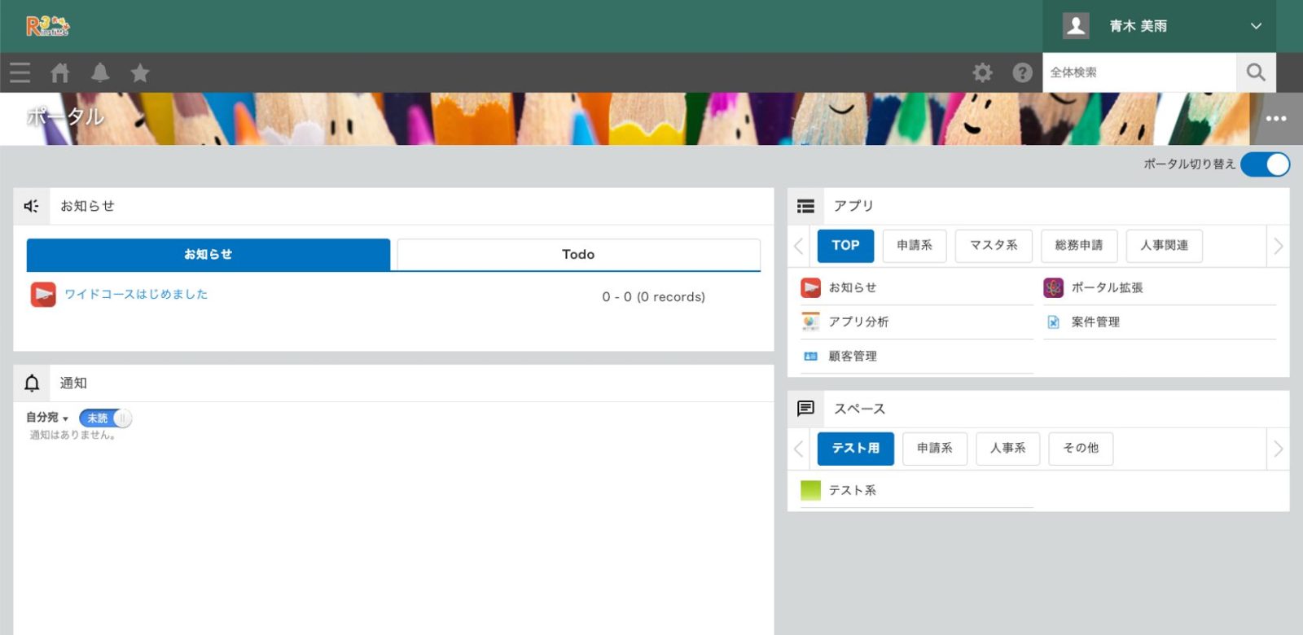Select the 人事系 space tab

[x=1007, y=449]
